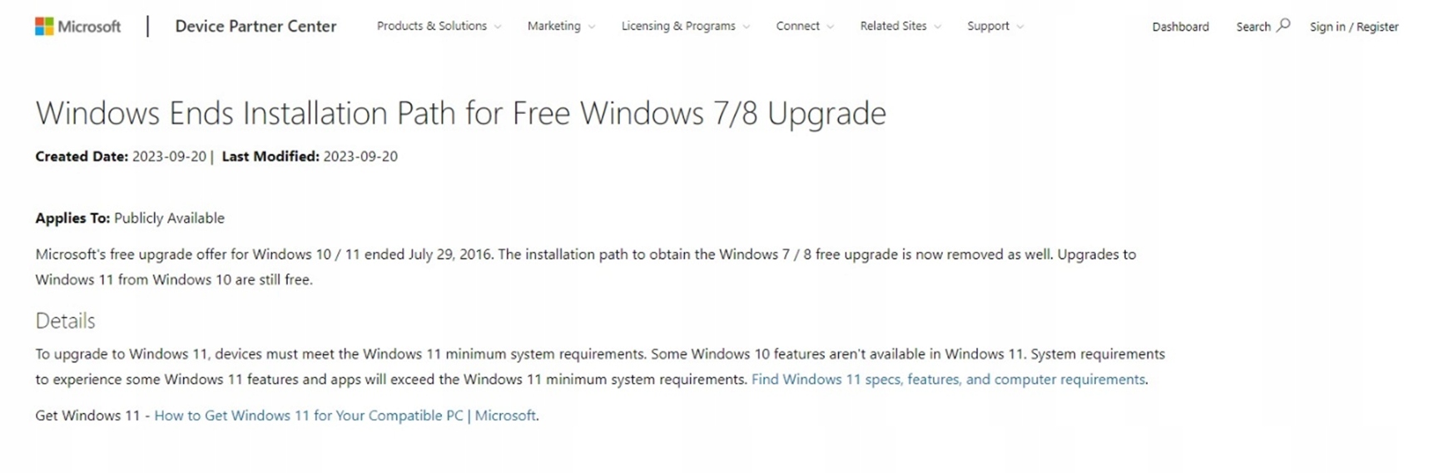Click the chevron arrow next to Marketing

pyautogui.click(x=592, y=27)
